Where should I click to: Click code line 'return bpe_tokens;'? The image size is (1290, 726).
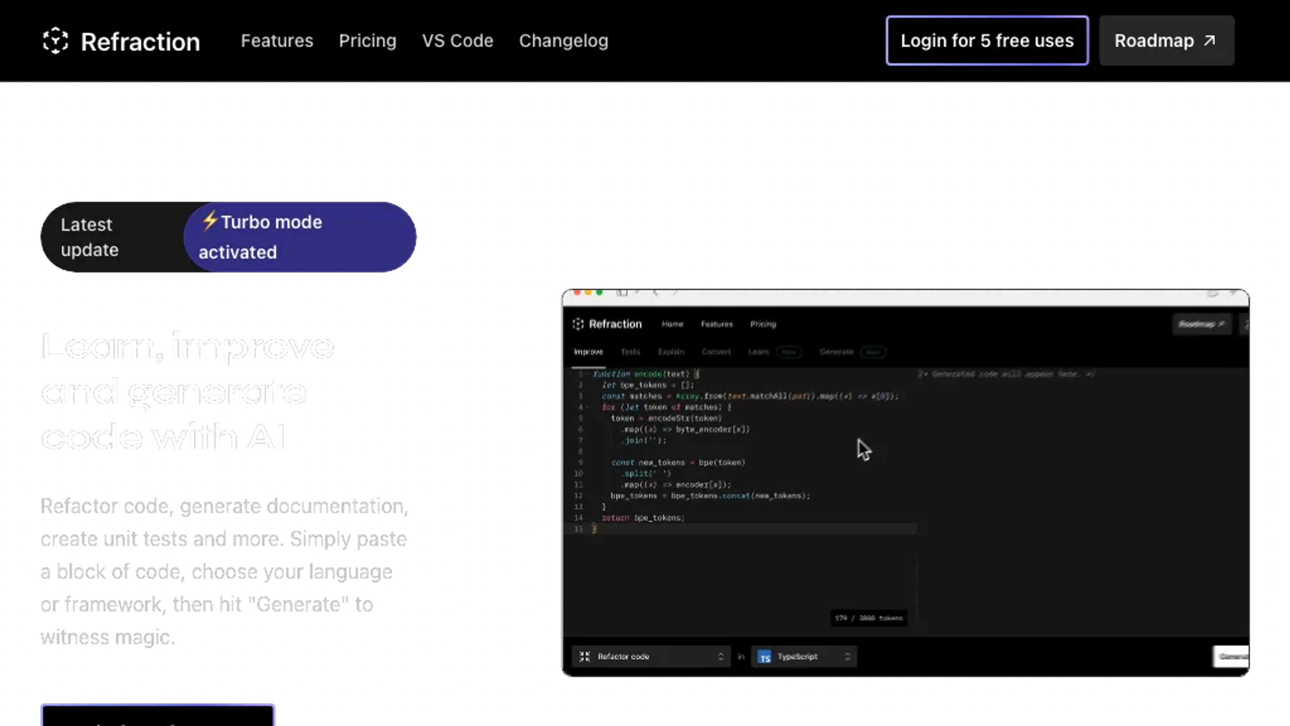(x=643, y=518)
